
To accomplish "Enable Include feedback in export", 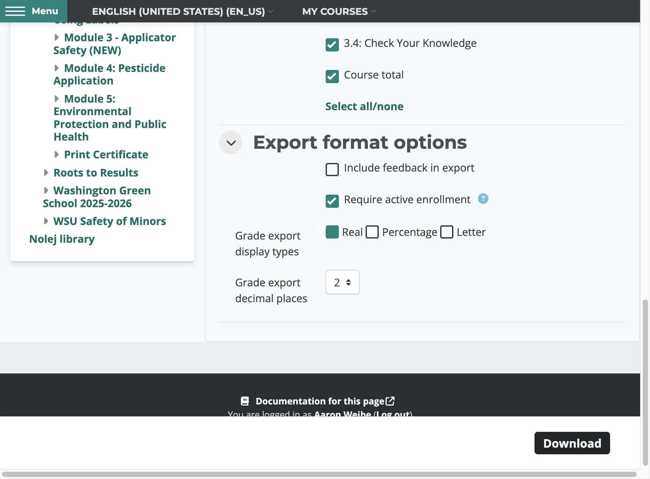I will pyautogui.click(x=332, y=170).
